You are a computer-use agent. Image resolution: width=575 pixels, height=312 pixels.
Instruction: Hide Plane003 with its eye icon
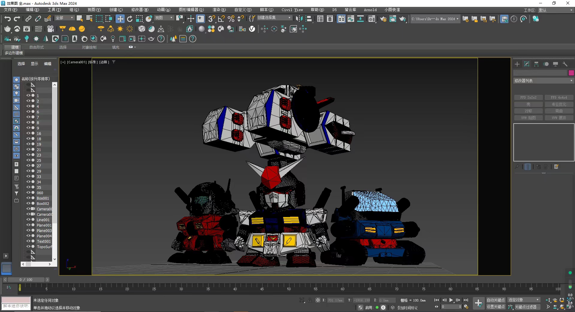pyautogui.click(x=28, y=230)
